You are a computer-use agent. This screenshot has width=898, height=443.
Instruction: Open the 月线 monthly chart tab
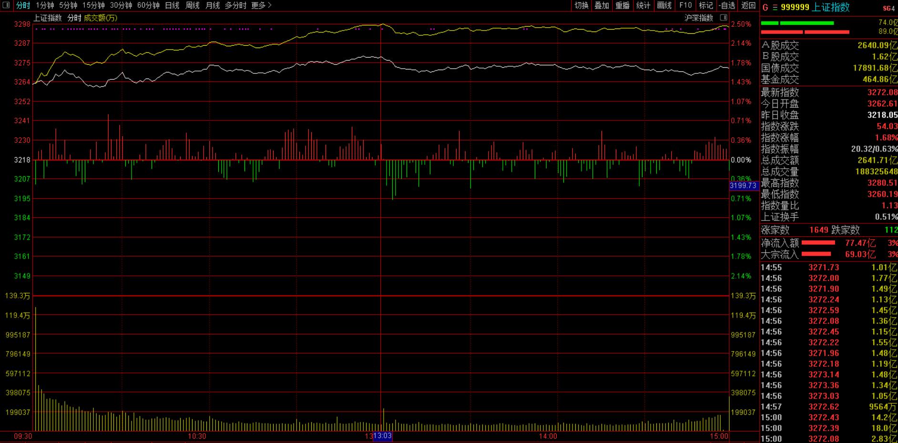pos(213,5)
